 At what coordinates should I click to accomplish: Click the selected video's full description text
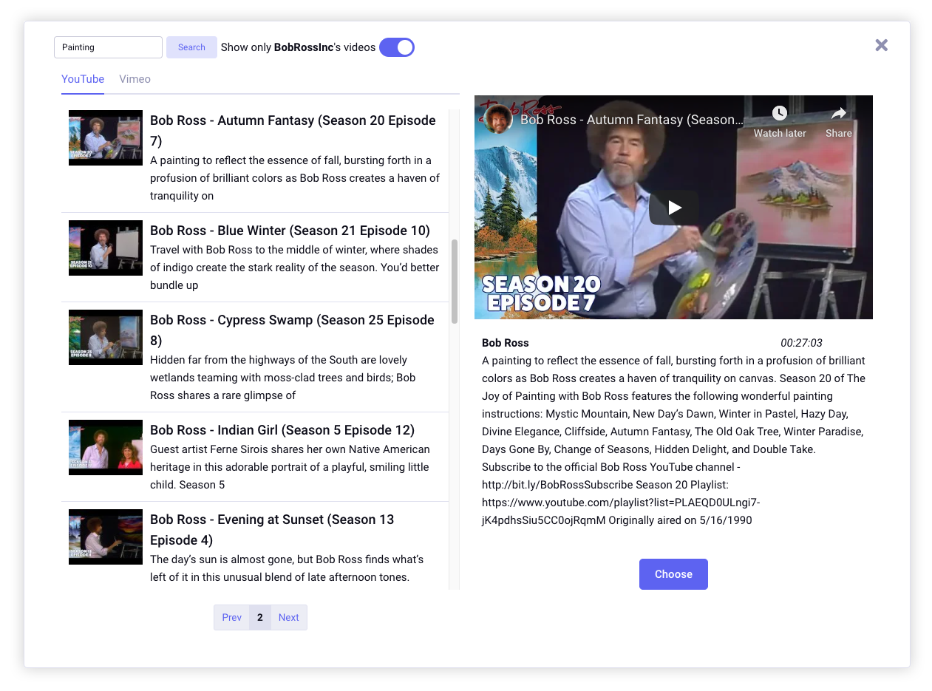673,440
